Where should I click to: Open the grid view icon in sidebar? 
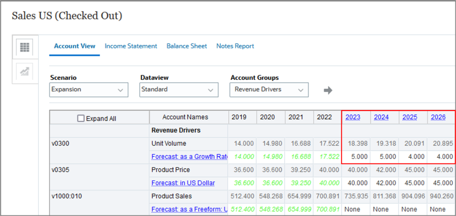click(25, 47)
